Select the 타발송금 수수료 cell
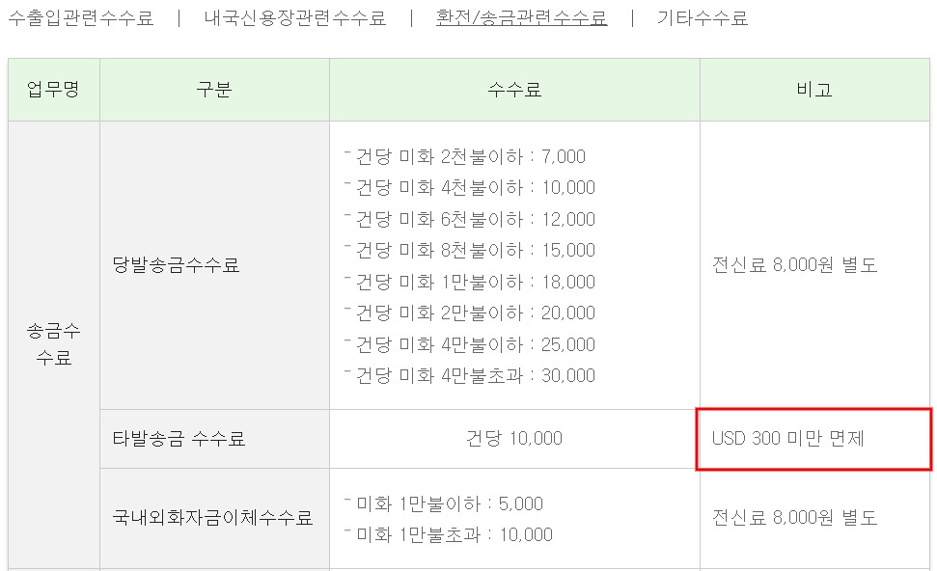 (179, 439)
